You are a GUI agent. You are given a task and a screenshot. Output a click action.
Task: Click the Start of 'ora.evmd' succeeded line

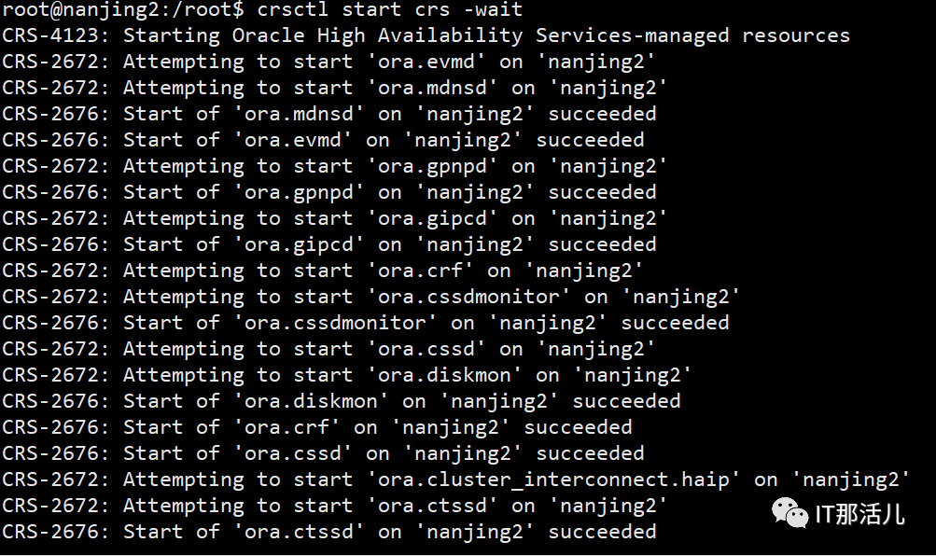[x=323, y=140]
